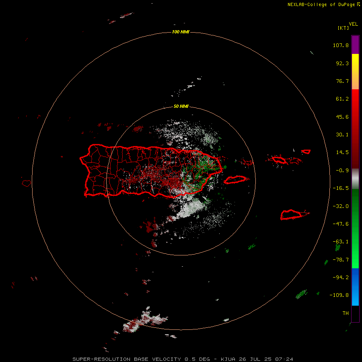
Task: Pick the bright red segment near 61.2
Action: pos(355,99)
